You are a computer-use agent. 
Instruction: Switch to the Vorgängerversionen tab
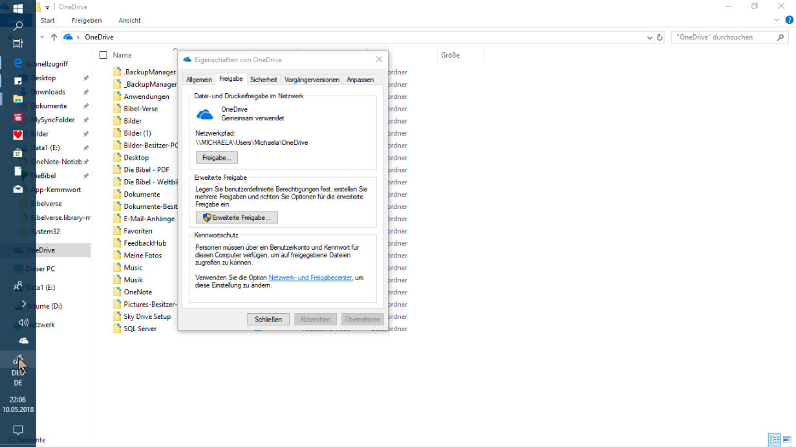(x=312, y=80)
